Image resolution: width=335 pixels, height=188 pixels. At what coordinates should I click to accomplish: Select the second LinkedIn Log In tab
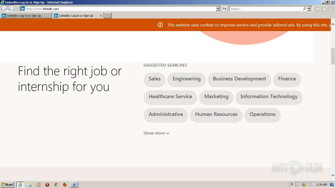[x=76, y=16]
